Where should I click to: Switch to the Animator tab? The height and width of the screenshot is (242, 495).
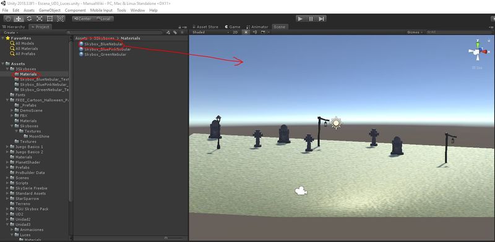(257, 27)
